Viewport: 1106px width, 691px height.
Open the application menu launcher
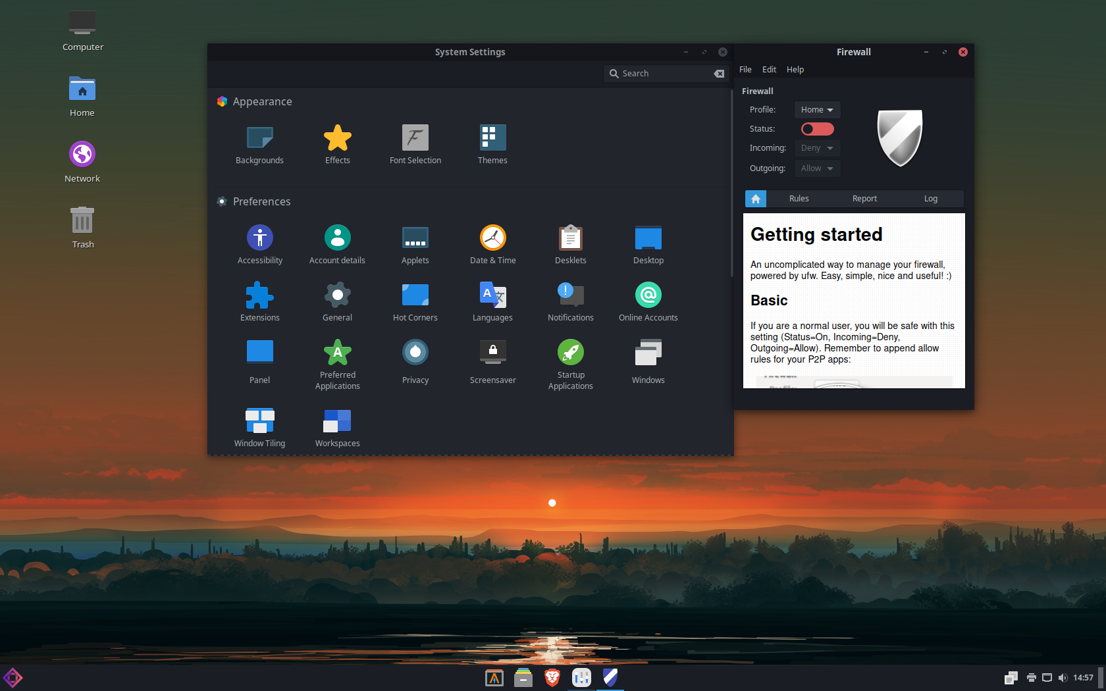click(13, 678)
